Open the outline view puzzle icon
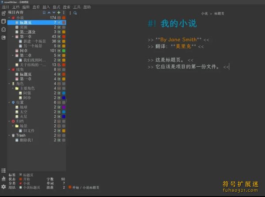 [4, 30]
